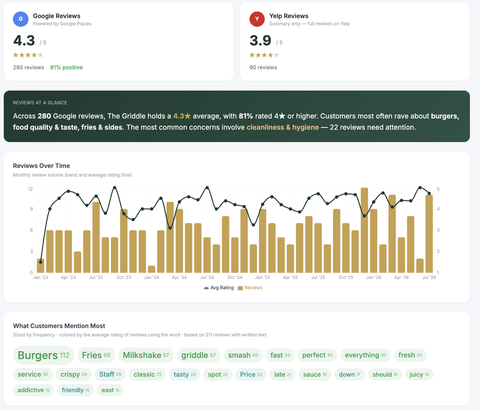The width and height of the screenshot is (480, 410).
Task: Click the Jan '26 axis label
Action: [x=374, y=277]
